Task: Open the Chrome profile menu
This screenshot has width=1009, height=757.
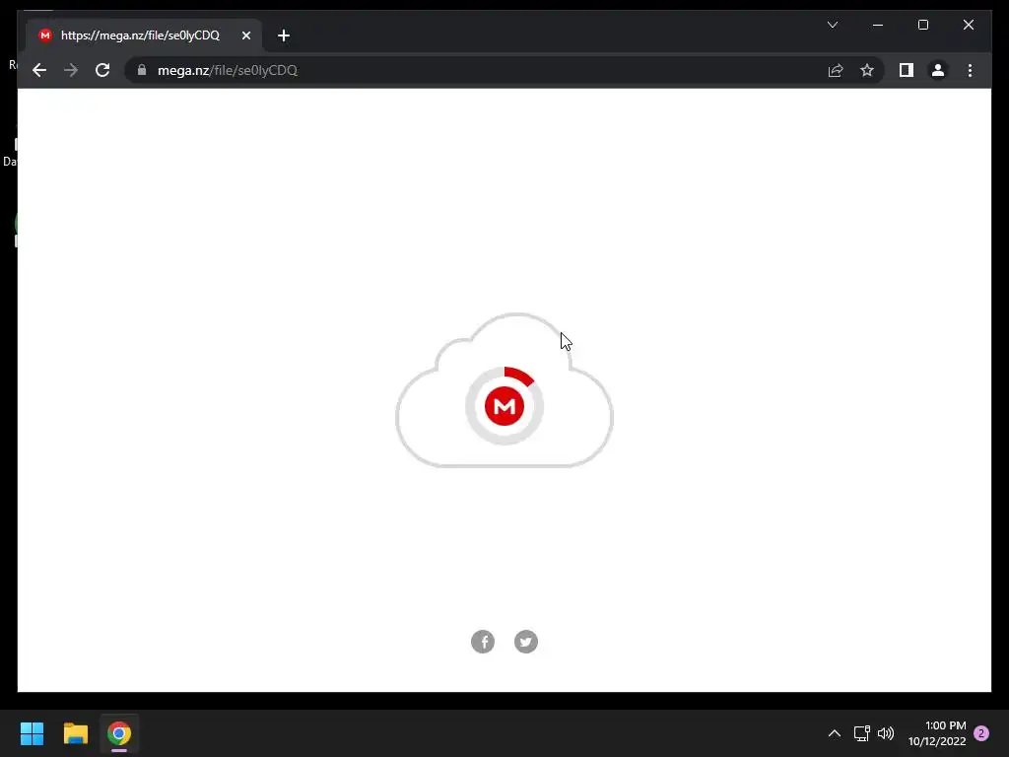Action: [938, 70]
